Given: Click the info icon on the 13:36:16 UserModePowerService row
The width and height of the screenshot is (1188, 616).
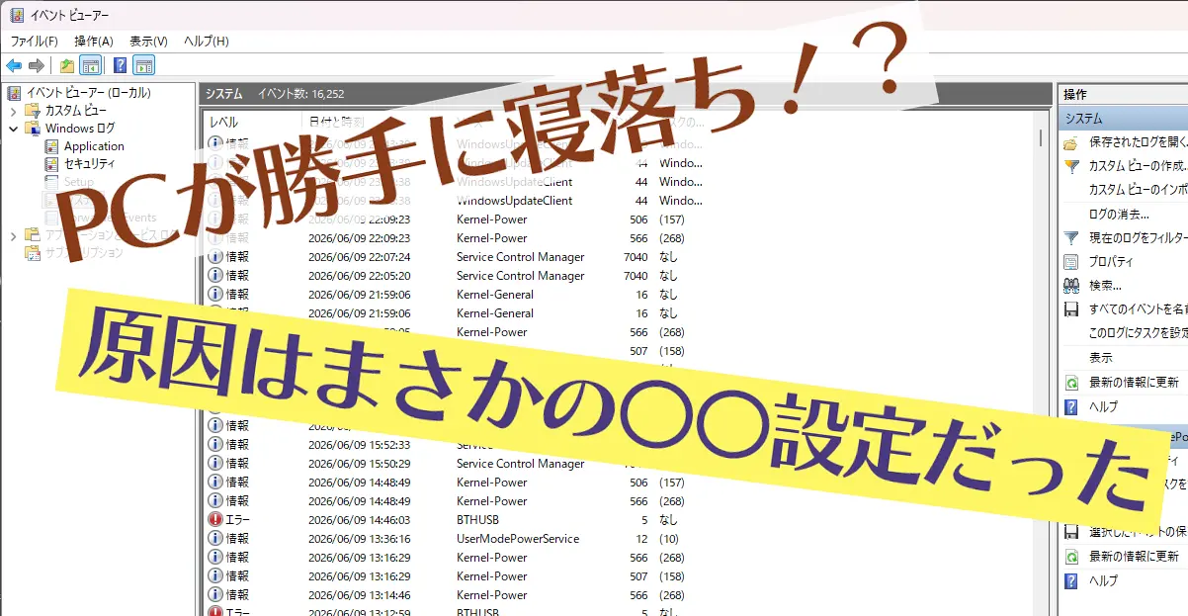Looking at the screenshot, I should pyautogui.click(x=215, y=539).
